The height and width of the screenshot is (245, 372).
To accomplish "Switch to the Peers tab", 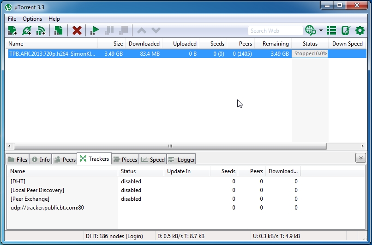I will click(65, 159).
